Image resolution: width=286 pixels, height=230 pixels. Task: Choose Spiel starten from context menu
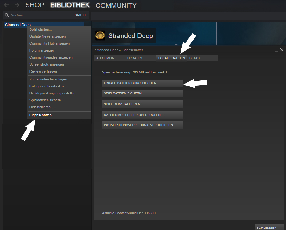(x=41, y=29)
